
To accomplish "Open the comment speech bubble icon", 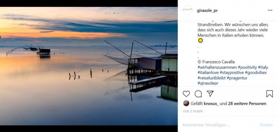I will point(198,94).
